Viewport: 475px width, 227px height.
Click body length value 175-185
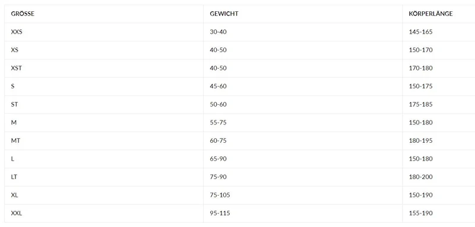pyautogui.click(x=421, y=104)
